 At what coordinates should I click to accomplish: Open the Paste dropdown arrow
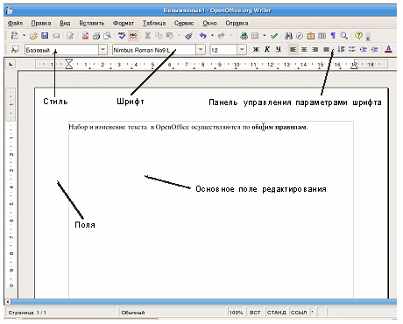tap(179, 36)
